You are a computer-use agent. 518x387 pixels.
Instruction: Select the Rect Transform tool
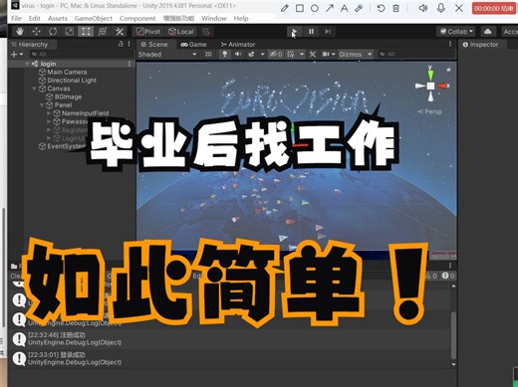86,32
